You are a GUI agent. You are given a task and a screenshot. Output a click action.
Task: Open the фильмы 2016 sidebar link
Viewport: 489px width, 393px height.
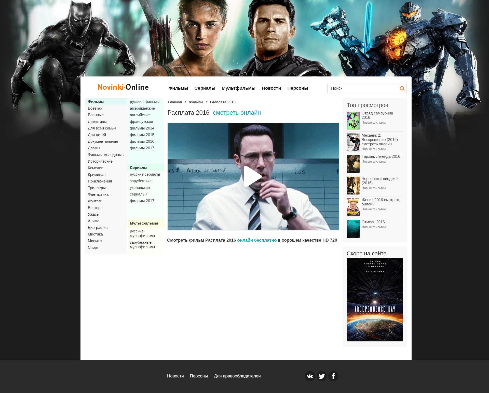pos(142,141)
